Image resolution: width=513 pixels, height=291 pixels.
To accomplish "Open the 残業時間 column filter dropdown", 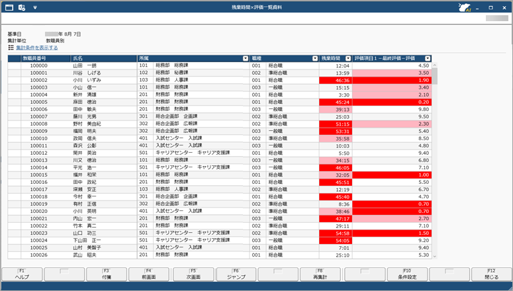I will click(x=348, y=58).
